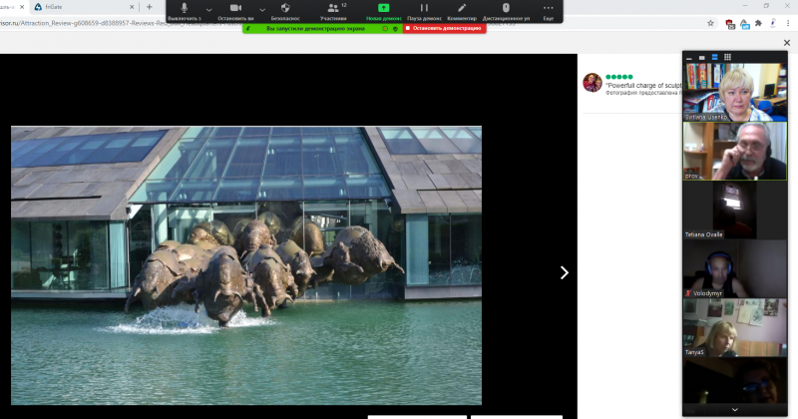
Task: Open a new browser tab
Action: coord(149,7)
